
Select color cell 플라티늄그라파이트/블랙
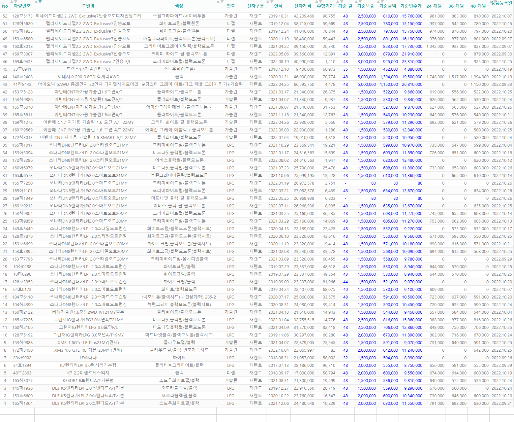179,366
